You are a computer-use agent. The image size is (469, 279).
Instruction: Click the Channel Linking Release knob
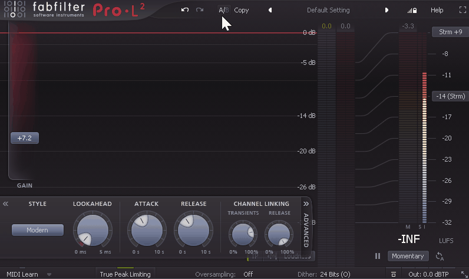pos(279,234)
